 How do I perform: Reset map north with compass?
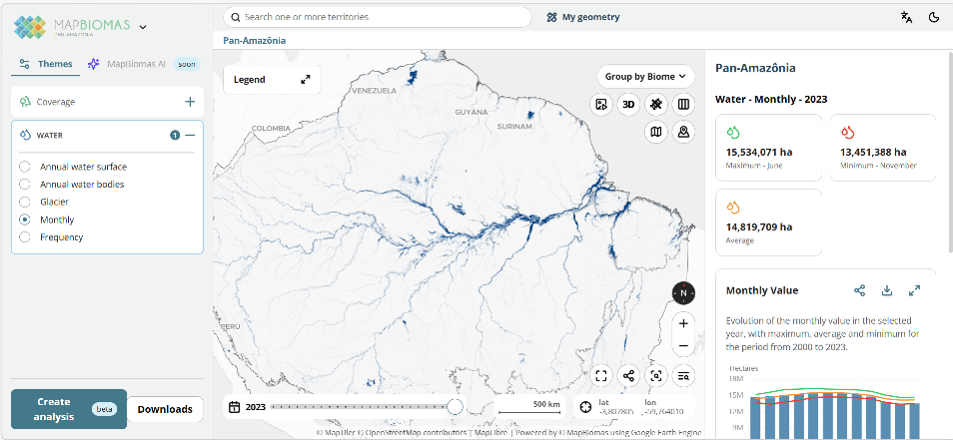(683, 293)
